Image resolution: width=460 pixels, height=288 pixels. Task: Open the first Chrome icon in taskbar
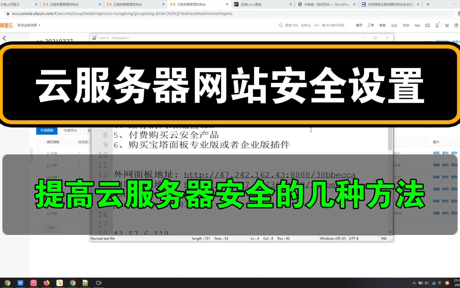tap(7, 283)
